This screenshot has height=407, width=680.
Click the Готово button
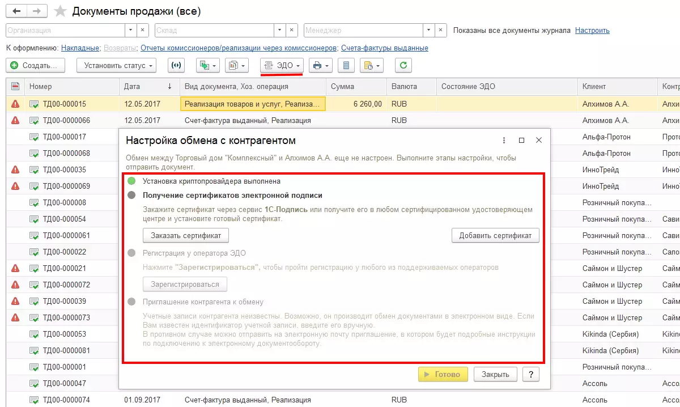tap(443, 374)
